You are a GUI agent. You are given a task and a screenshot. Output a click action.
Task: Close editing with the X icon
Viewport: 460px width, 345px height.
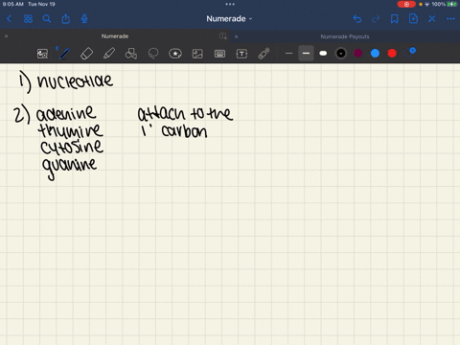432,19
